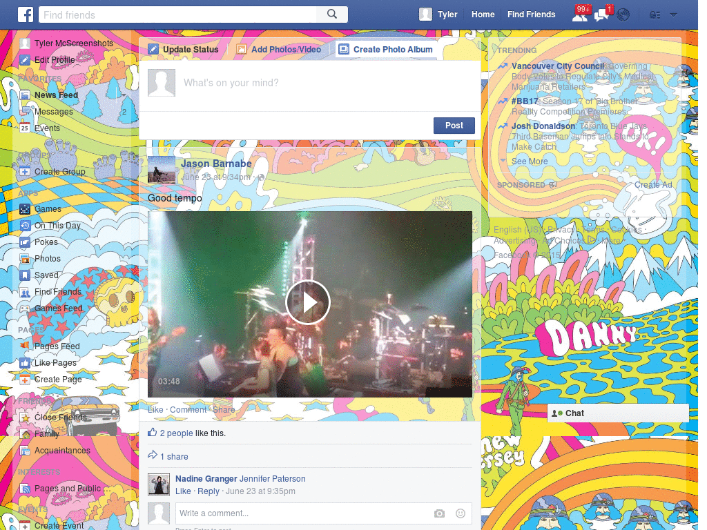Open Jason Barnabe's profile name
Image resolution: width=707 pixels, height=530 pixels.
tap(216, 164)
